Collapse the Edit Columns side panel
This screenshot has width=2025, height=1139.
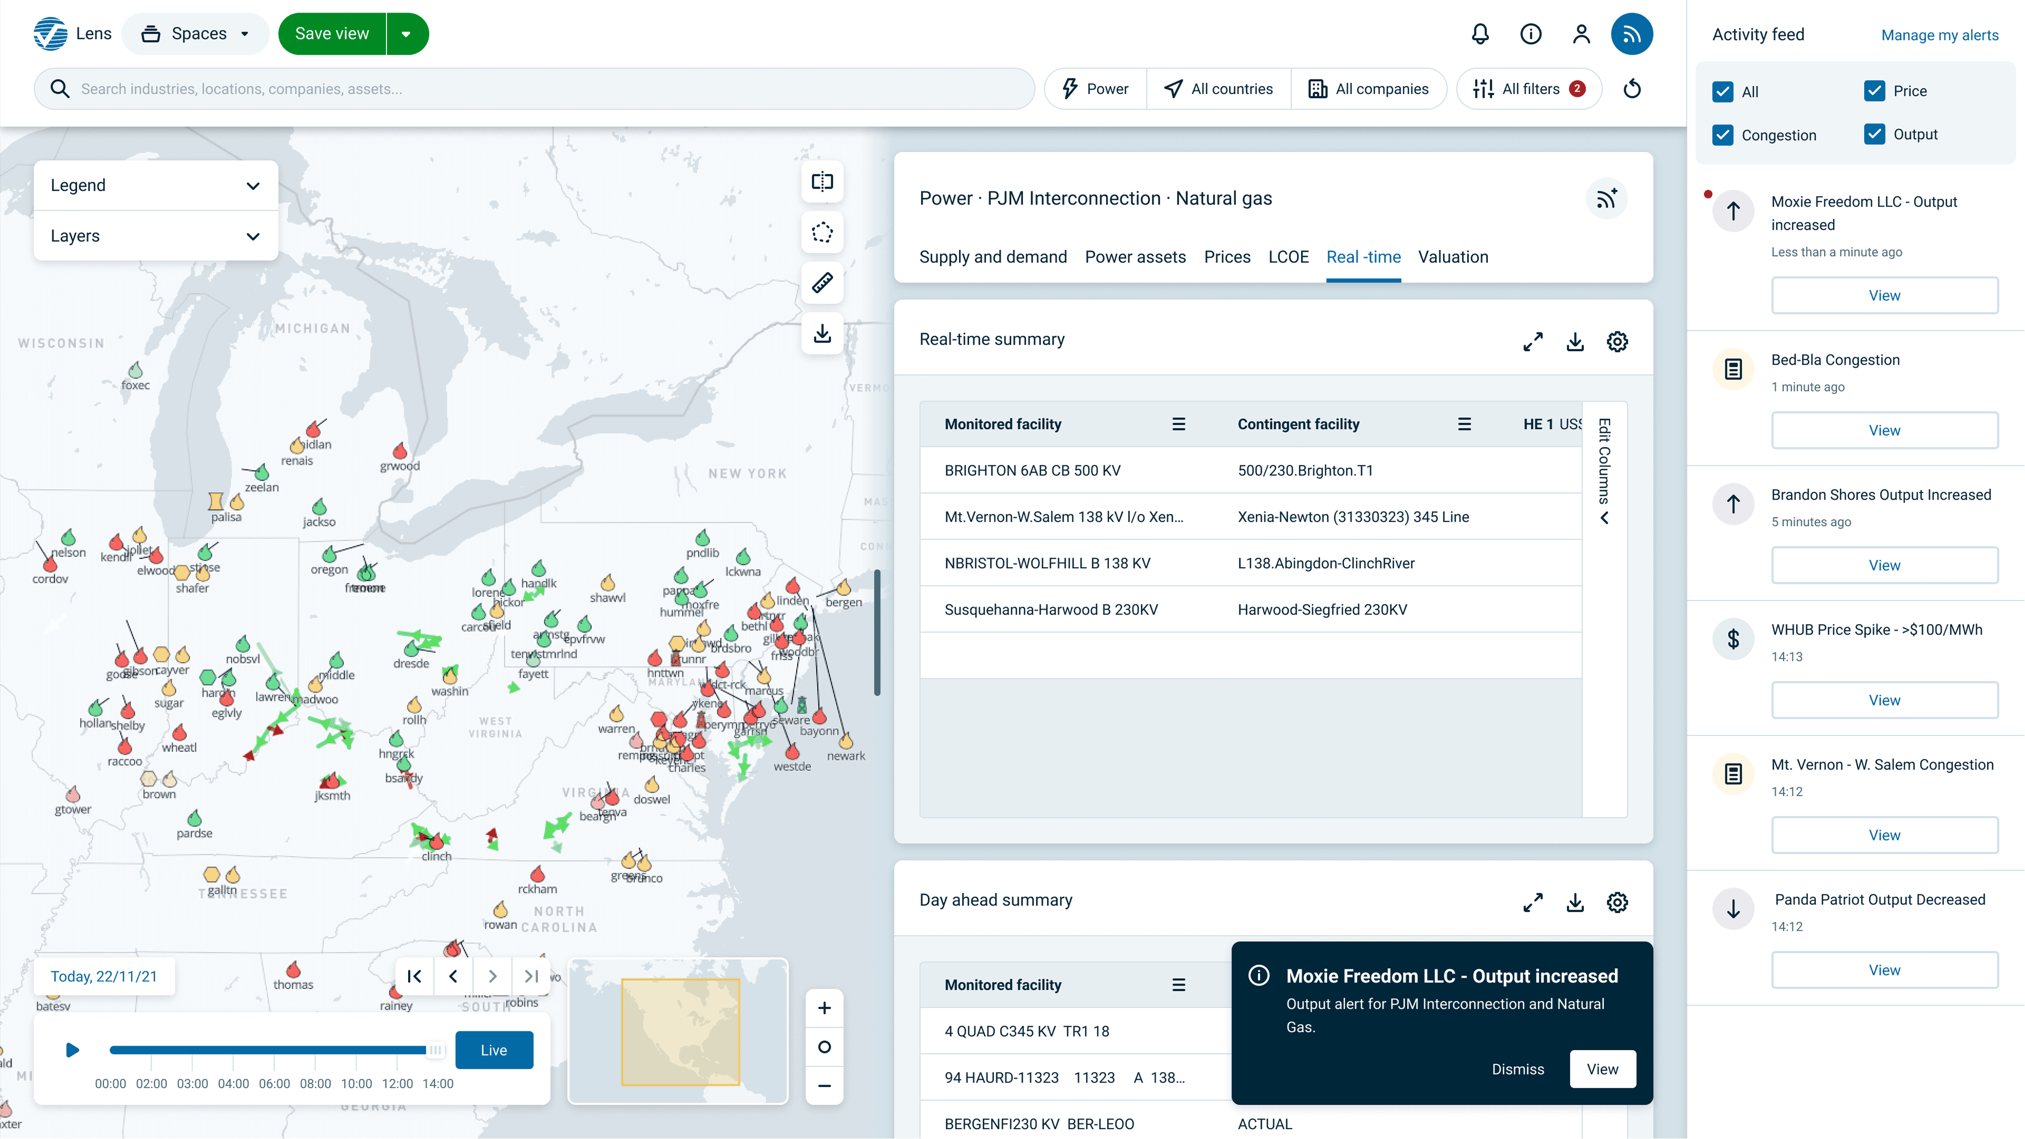click(1604, 518)
